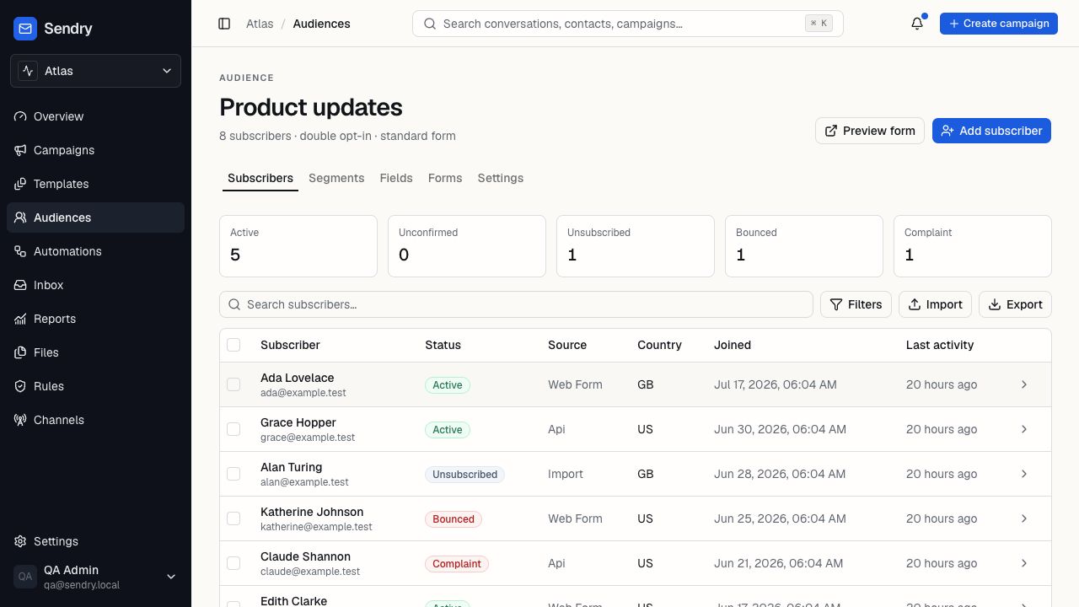
Task: Open Channels in the sidebar
Action: [x=95, y=420]
